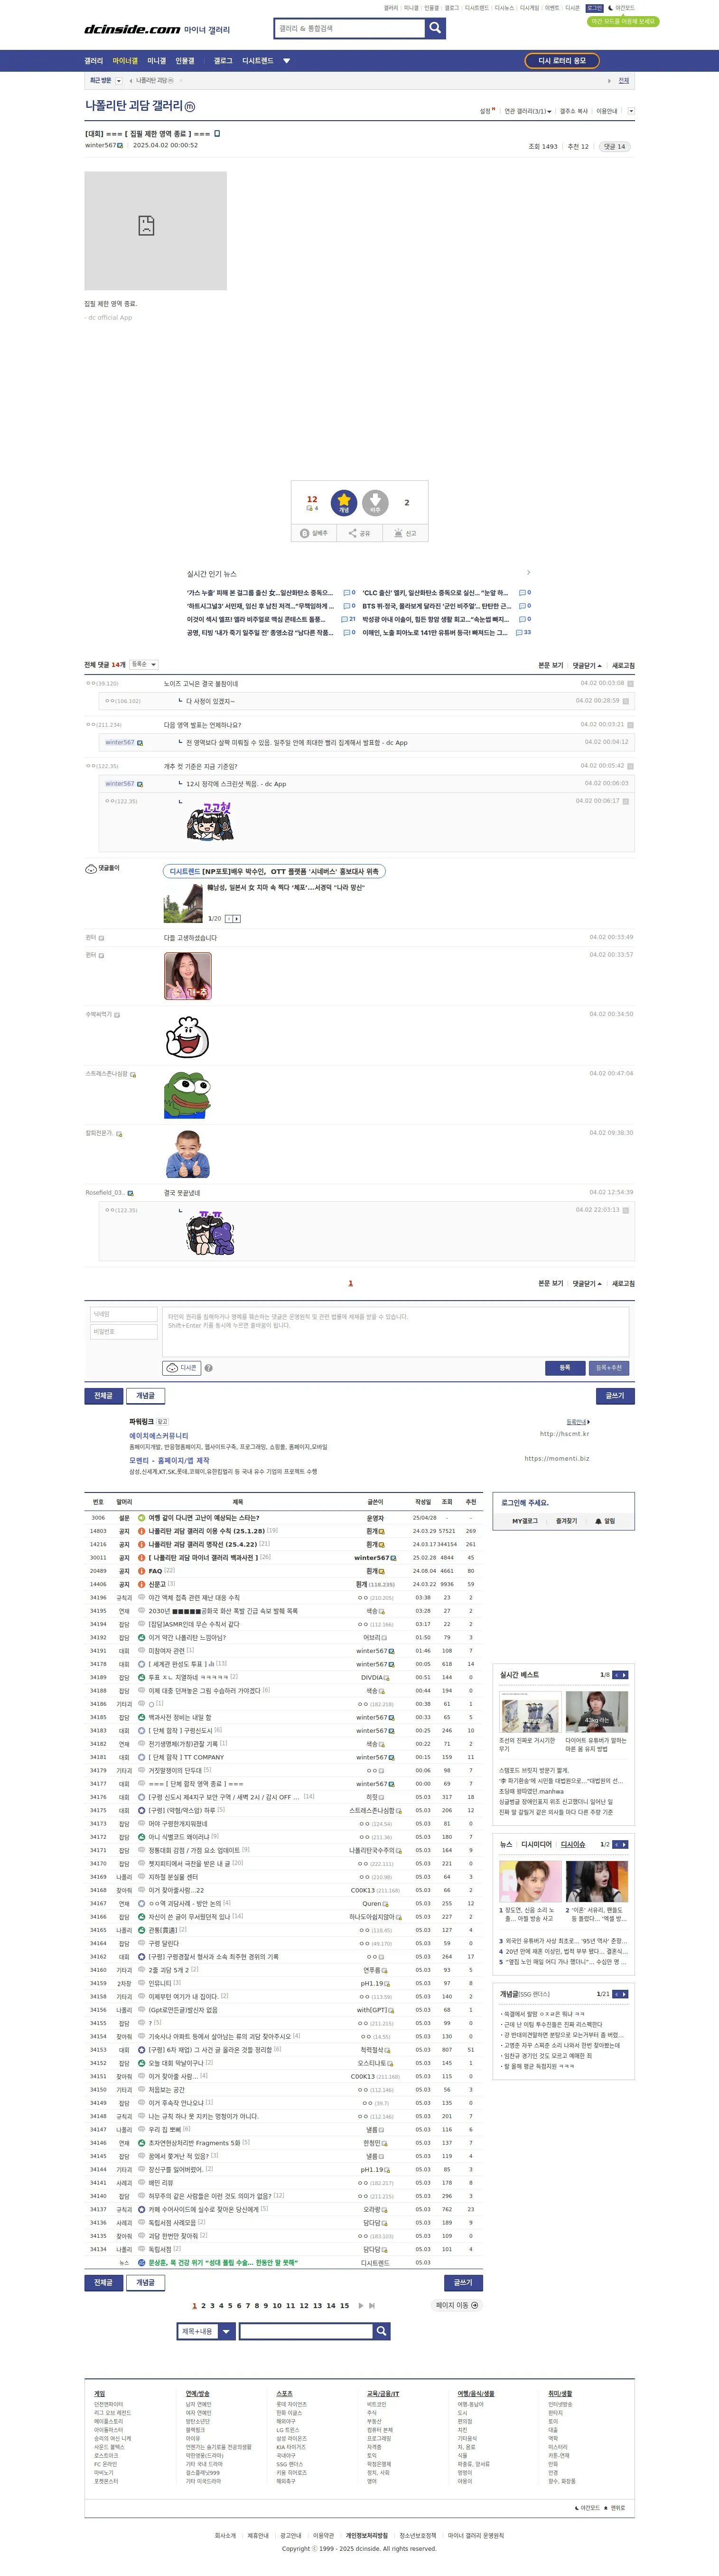Screen dimensions: 719x2576
Task: Click the 등록 comment submit button
Action: pyautogui.click(x=564, y=1367)
